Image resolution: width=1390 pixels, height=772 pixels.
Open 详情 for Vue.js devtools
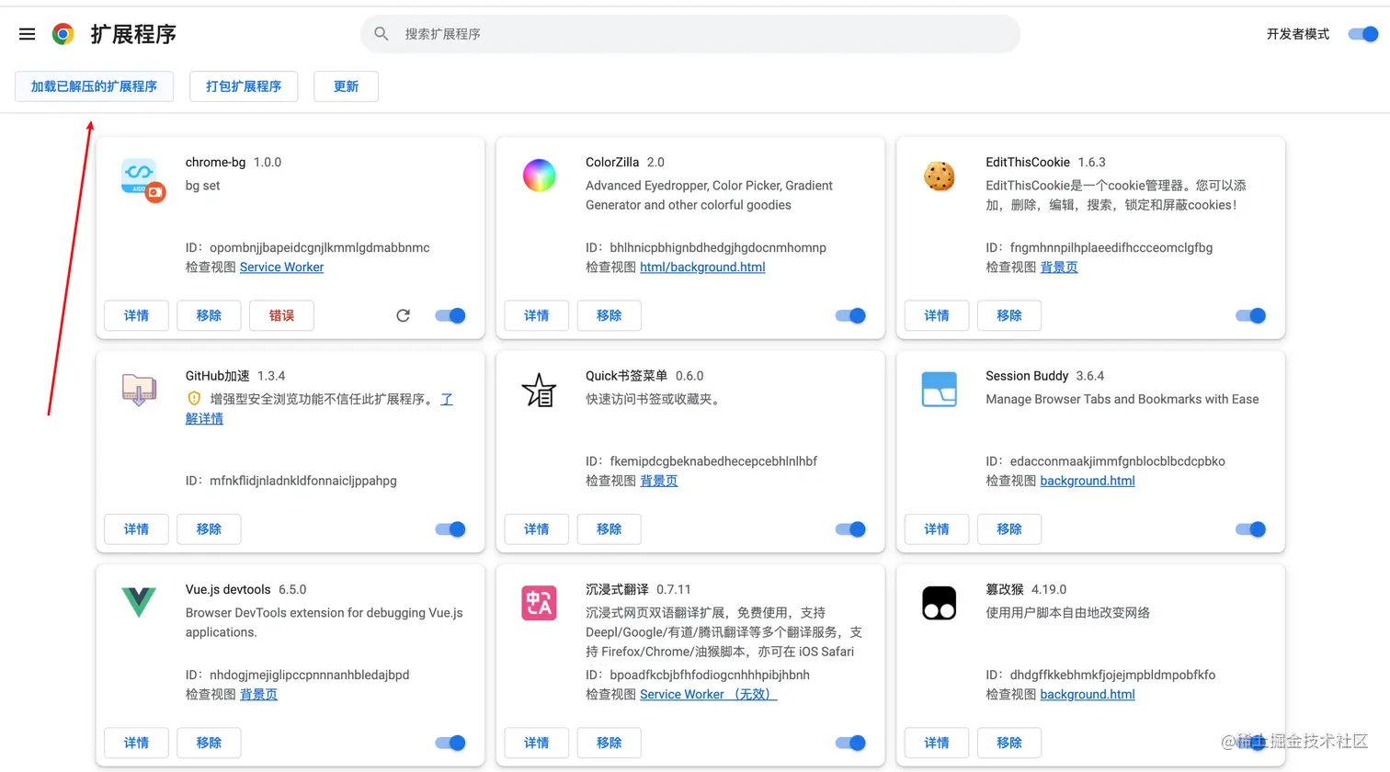136,743
